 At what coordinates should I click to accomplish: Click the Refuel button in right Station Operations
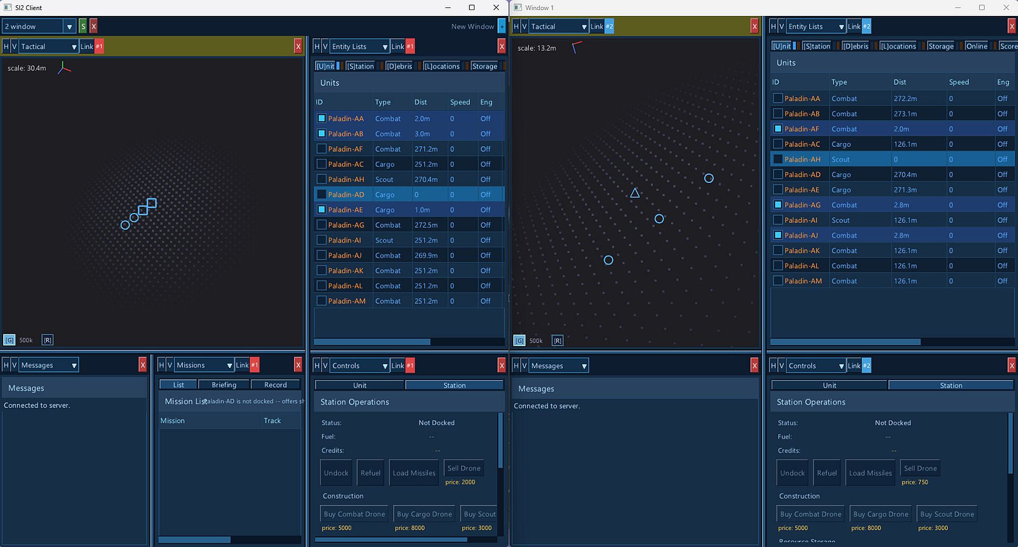827,473
